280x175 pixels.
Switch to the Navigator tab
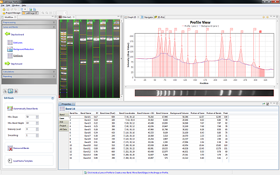click(x=147, y=17)
